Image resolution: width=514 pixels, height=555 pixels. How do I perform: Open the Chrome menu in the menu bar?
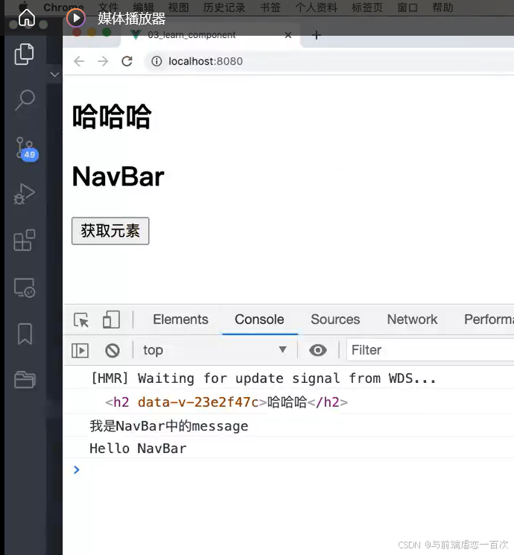[63, 7]
